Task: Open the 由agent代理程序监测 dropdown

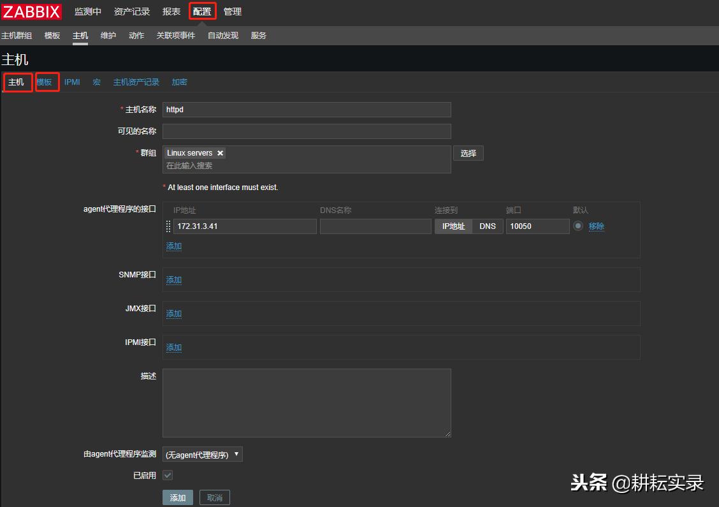Action: [x=202, y=454]
